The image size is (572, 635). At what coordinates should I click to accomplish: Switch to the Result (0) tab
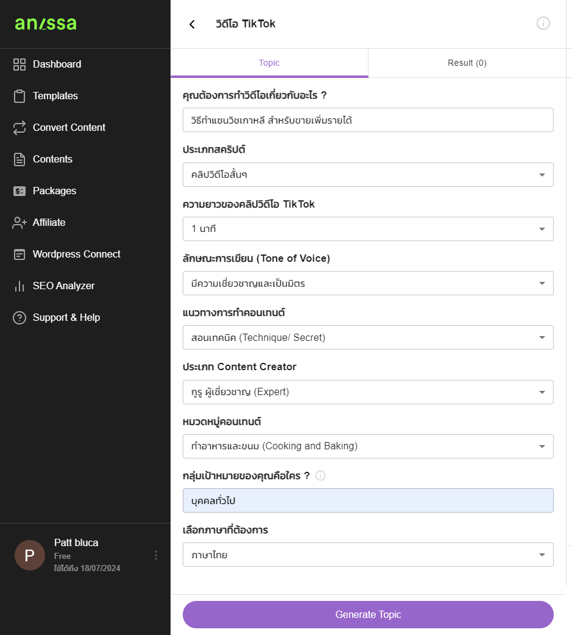pyautogui.click(x=467, y=63)
